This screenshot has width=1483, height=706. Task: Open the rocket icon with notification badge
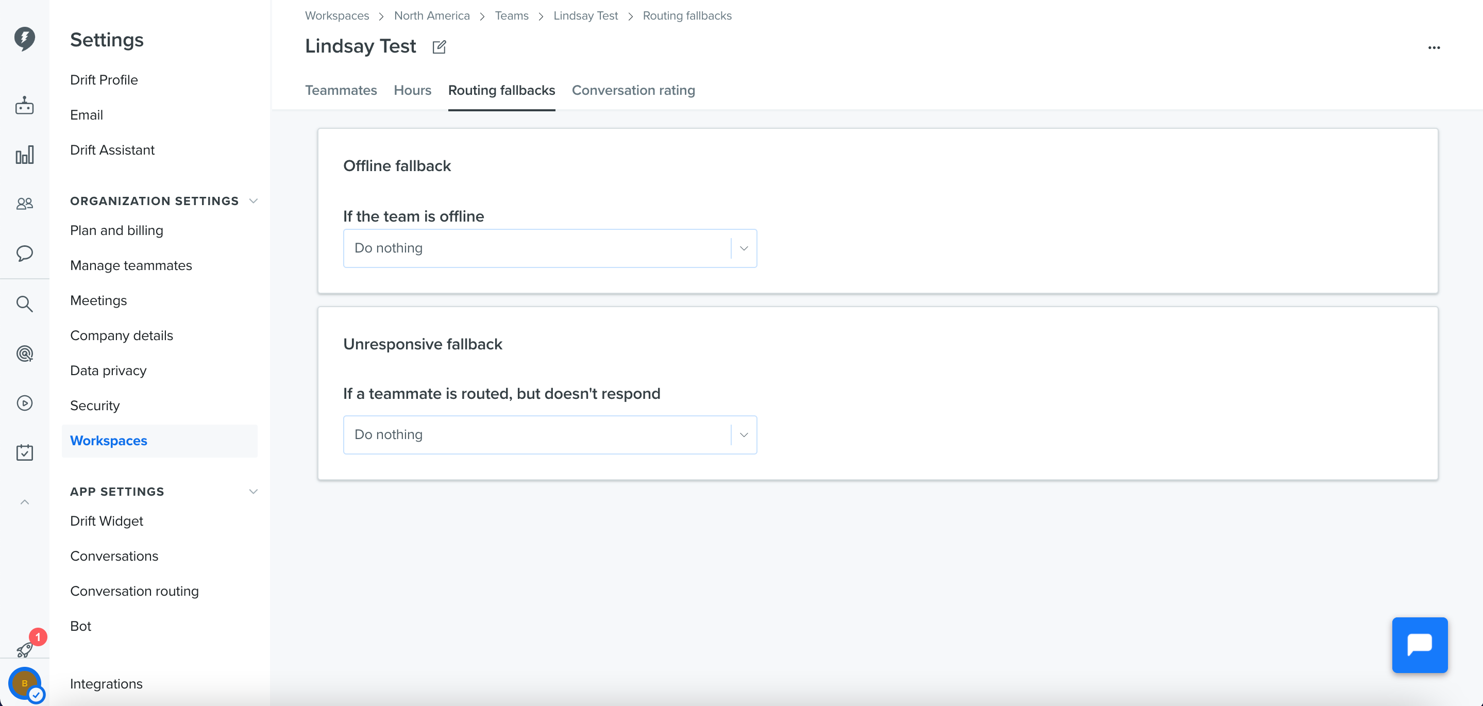[25, 649]
